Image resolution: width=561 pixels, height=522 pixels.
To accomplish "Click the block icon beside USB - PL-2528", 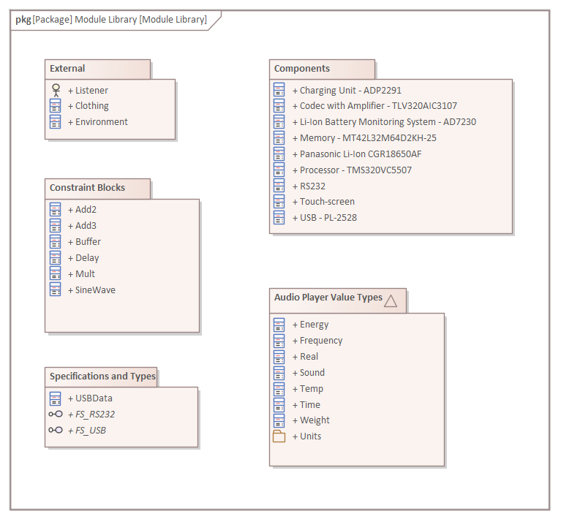I will click(279, 218).
